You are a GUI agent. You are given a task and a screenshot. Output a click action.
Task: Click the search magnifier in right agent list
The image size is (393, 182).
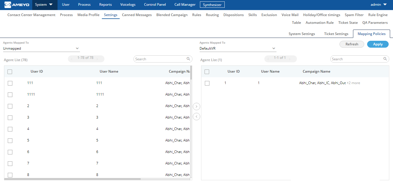[385, 59]
